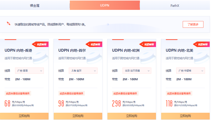The height and width of the screenshot is (120, 211).
Task: Click the 原价850元/Mbps/月 struck-through price
Action: click(133, 105)
